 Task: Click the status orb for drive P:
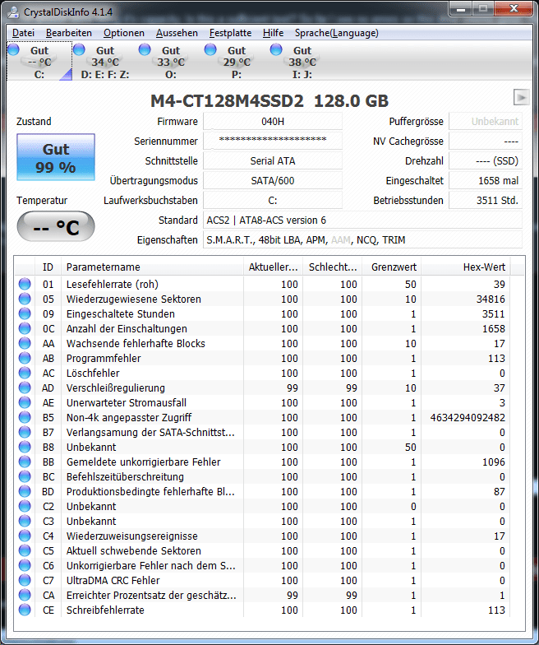pyautogui.click(x=210, y=49)
